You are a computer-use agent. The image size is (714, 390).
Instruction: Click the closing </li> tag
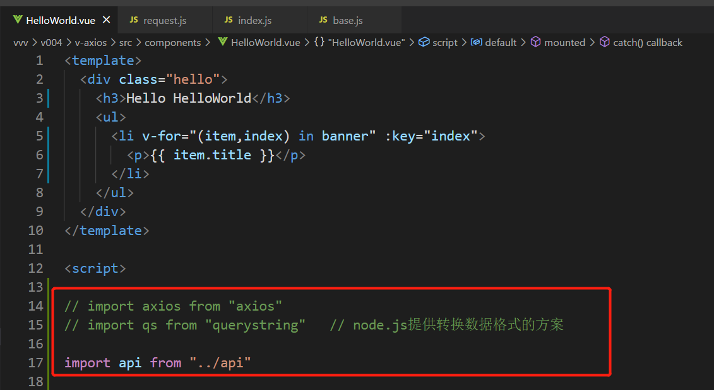click(130, 174)
